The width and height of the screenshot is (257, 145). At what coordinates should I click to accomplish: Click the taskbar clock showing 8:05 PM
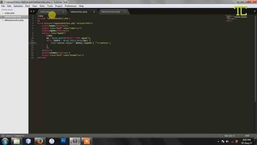tap(247, 141)
